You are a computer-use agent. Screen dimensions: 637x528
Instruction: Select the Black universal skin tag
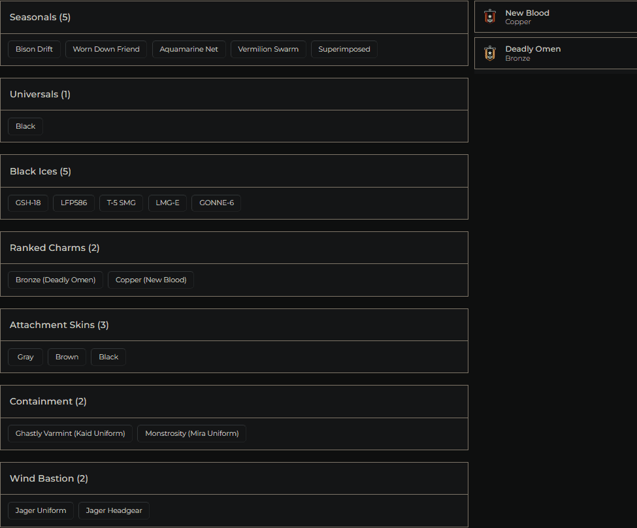point(25,127)
